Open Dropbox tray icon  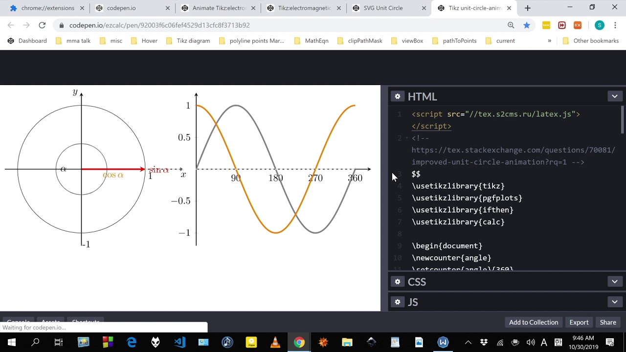(484, 342)
